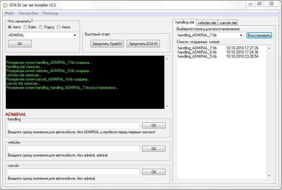Click inside the vehicles input field
The width and height of the screenshot is (282, 190).
73,148
